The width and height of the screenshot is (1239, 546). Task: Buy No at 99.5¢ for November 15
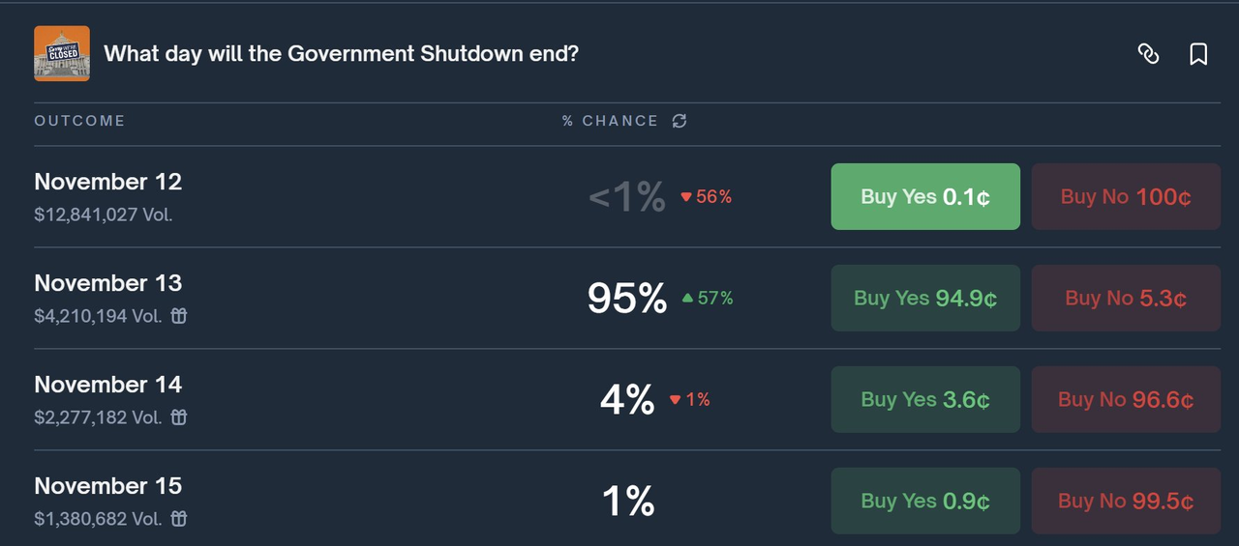coord(1126,501)
